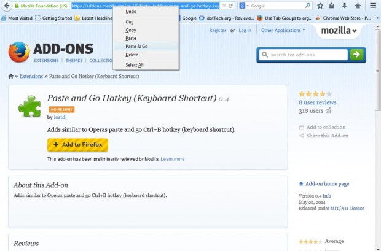Open the Downloads arrow icon
Image resolution: width=381 pixels, height=251 pixels.
(x=344, y=6)
